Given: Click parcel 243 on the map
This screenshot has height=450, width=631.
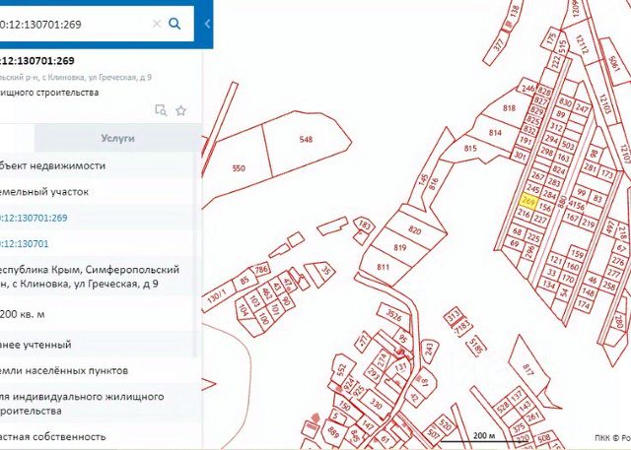Looking at the screenshot, I should point(429,349).
